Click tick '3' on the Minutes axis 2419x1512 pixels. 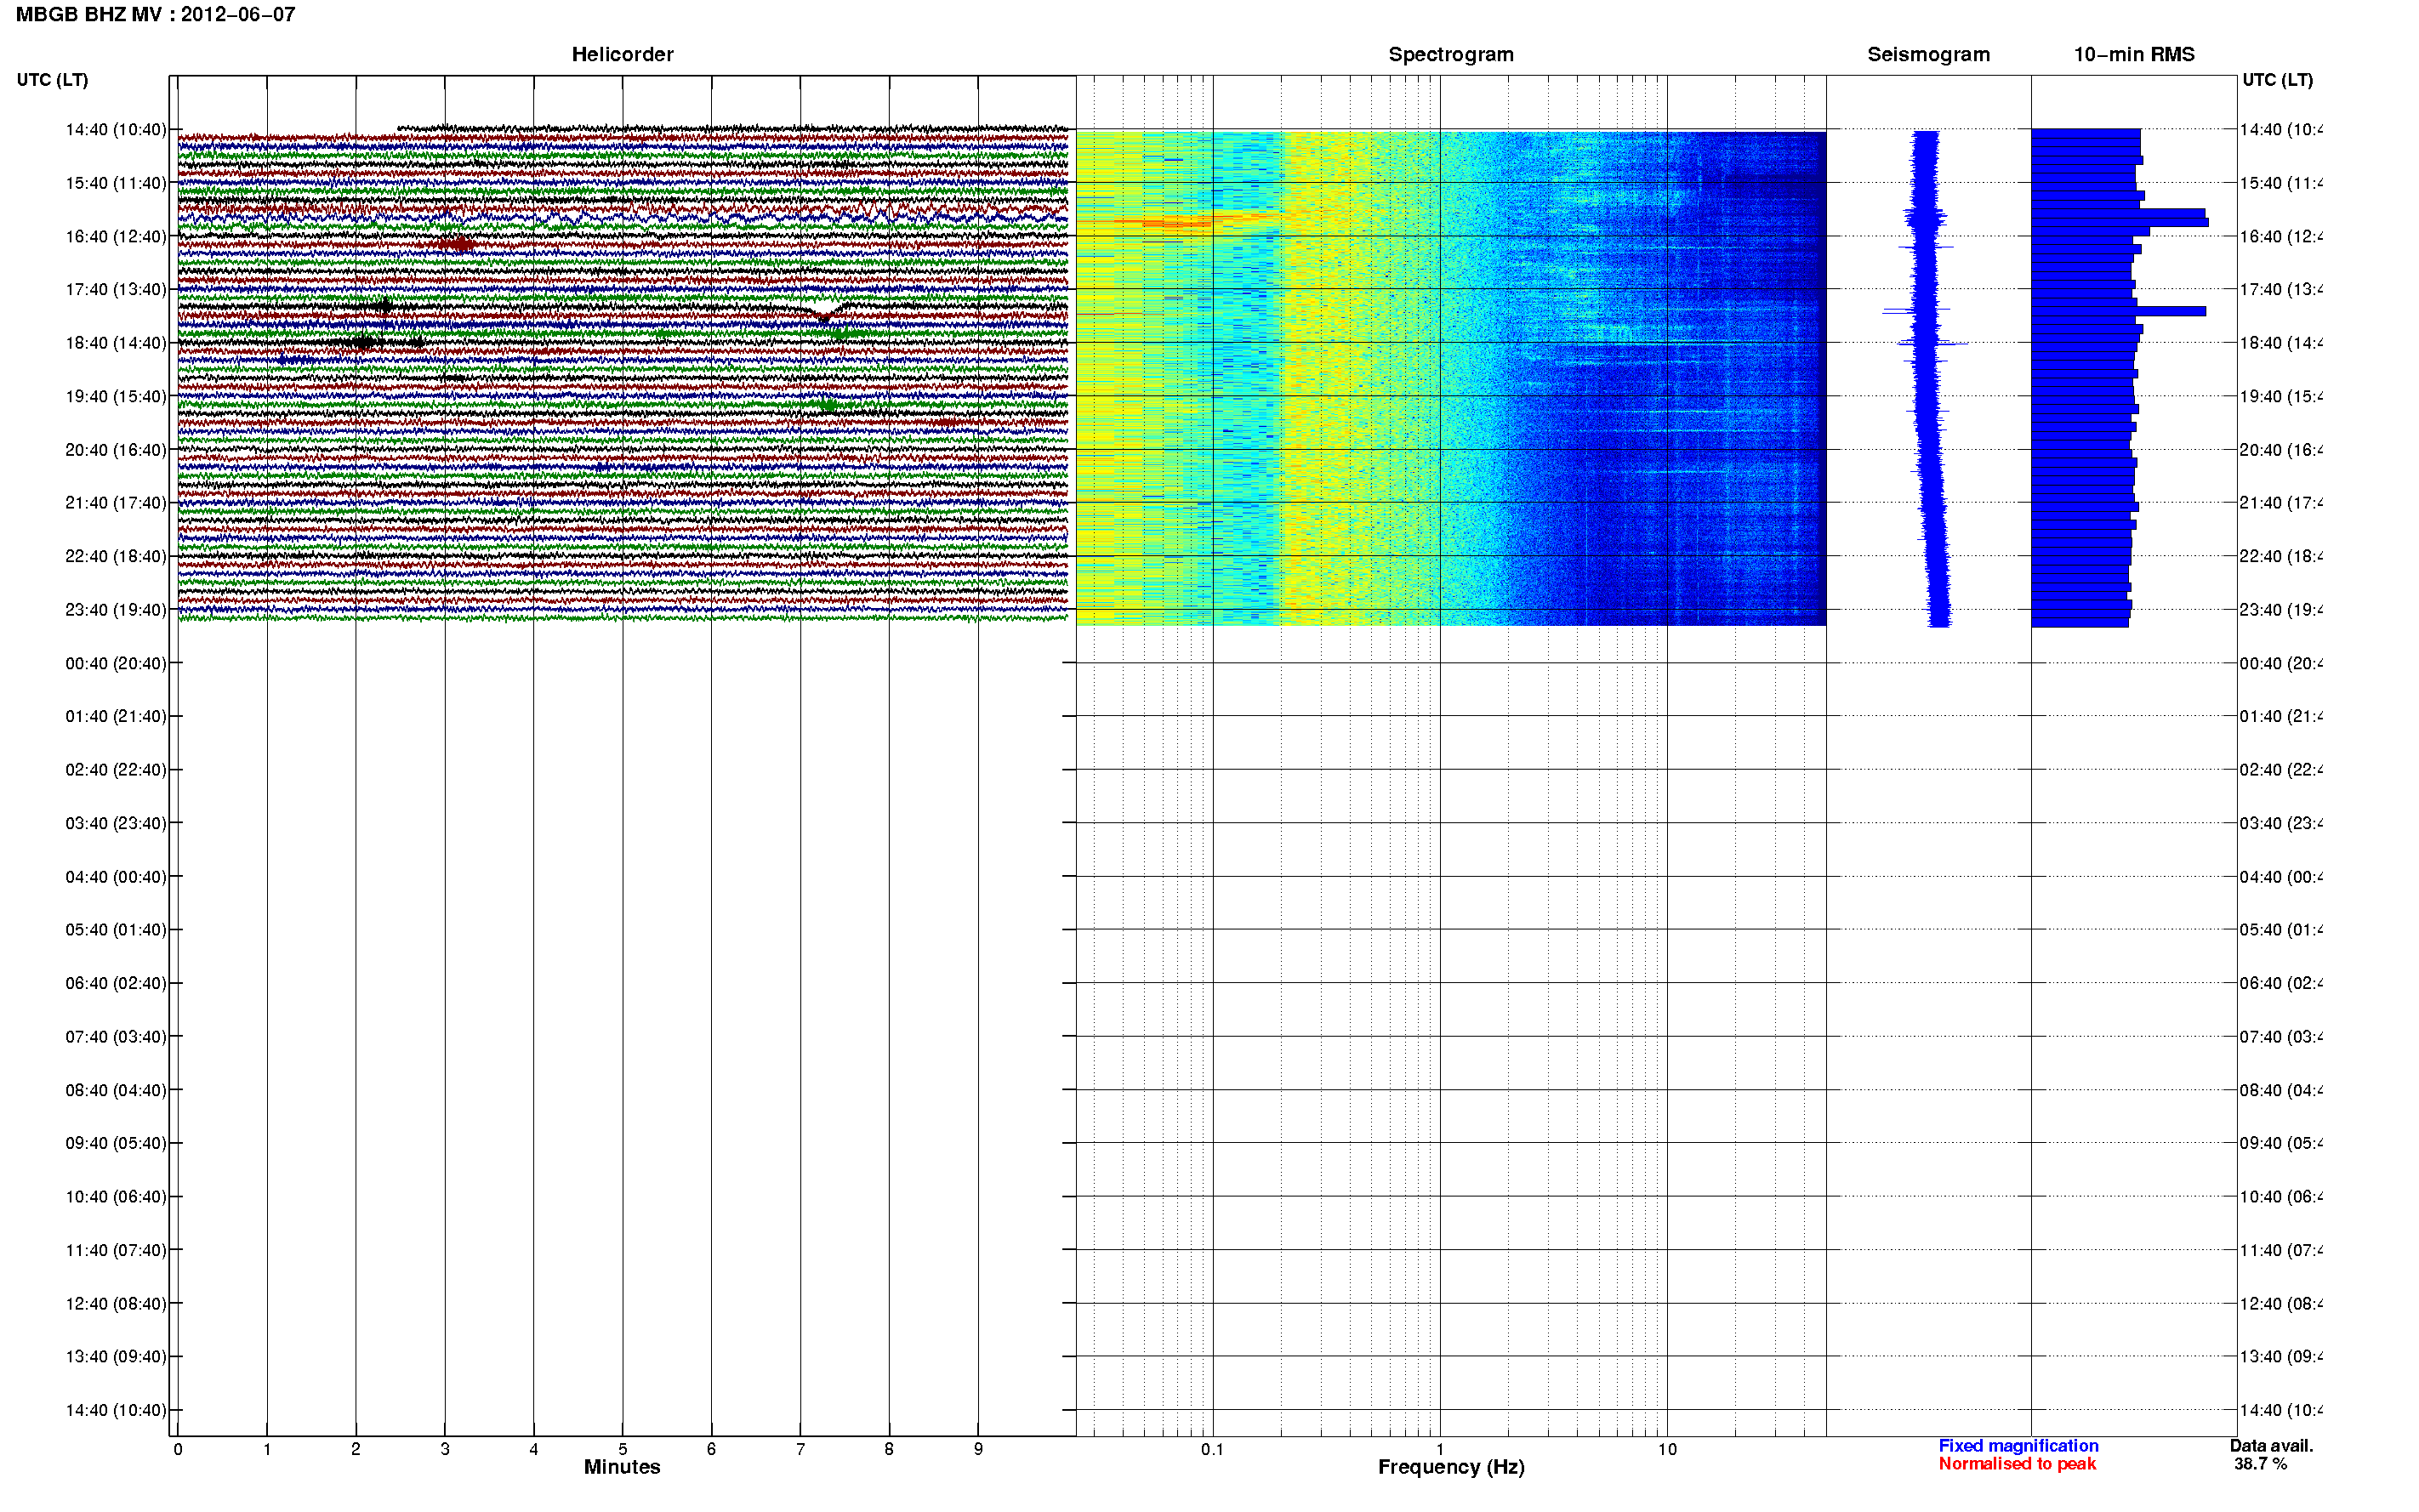[x=445, y=1449]
